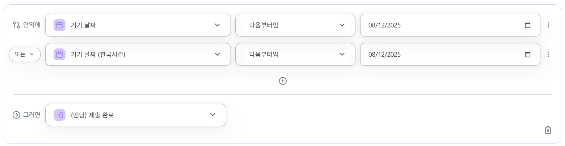Click calendar icon of 기기 날짜 (한국시간)
This screenshot has height=146, width=565.
click(x=59, y=54)
